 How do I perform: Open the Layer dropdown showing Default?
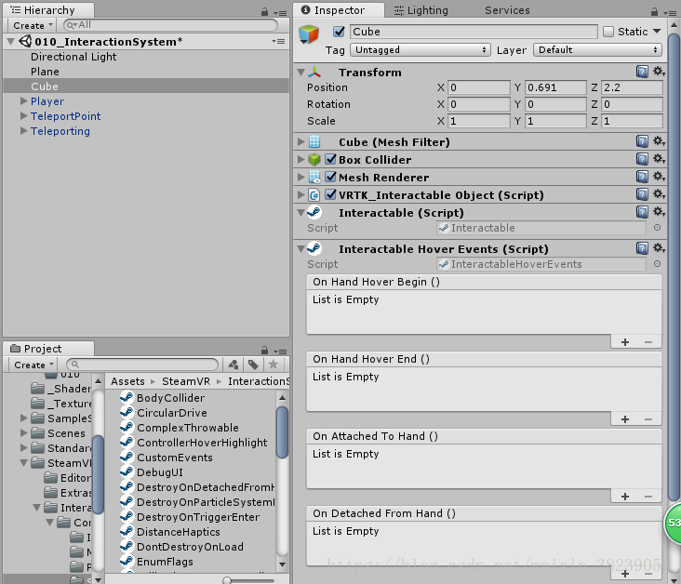pos(597,50)
